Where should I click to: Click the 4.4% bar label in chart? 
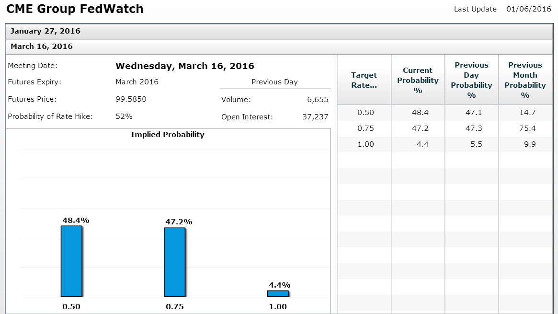pyautogui.click(x=280, y=285)
